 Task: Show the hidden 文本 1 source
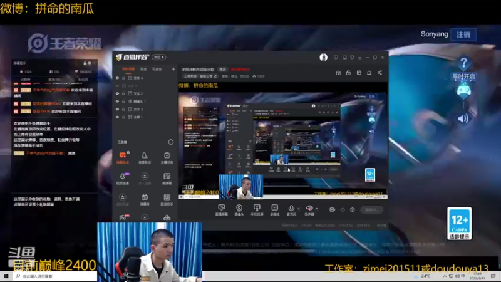tap(117, 86)
